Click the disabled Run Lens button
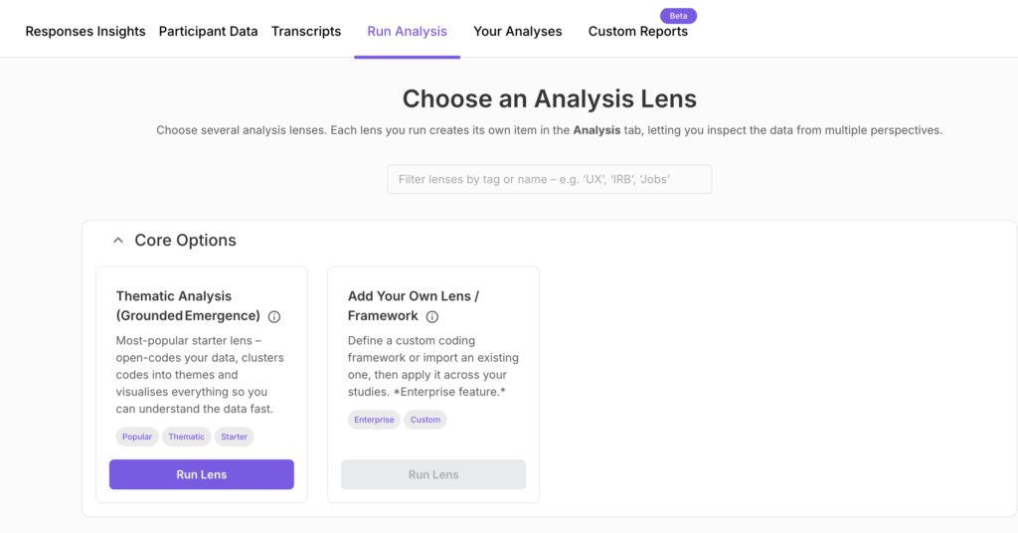Screen dimensions: 1018x533 [433, 474]
